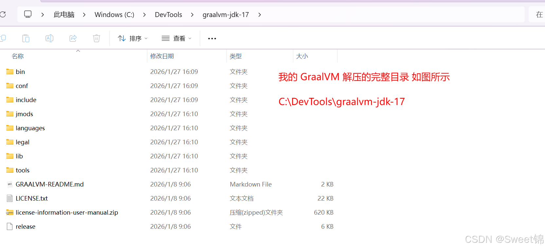This screenshot has width=545, height=249.
Task: Select the jmods folder icon
Action: tap(10, 114)
